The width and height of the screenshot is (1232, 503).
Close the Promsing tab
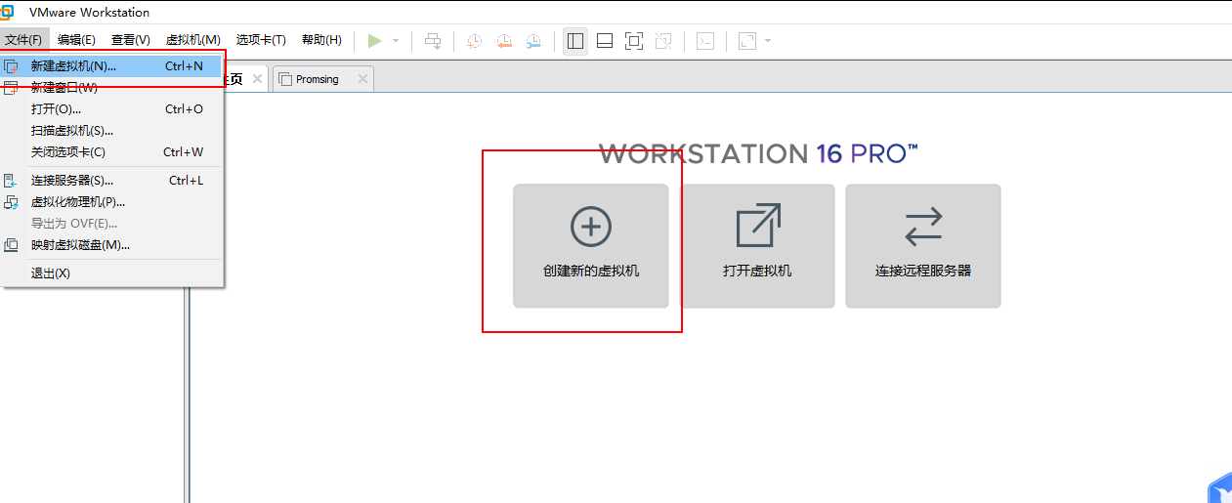(362, 79)
